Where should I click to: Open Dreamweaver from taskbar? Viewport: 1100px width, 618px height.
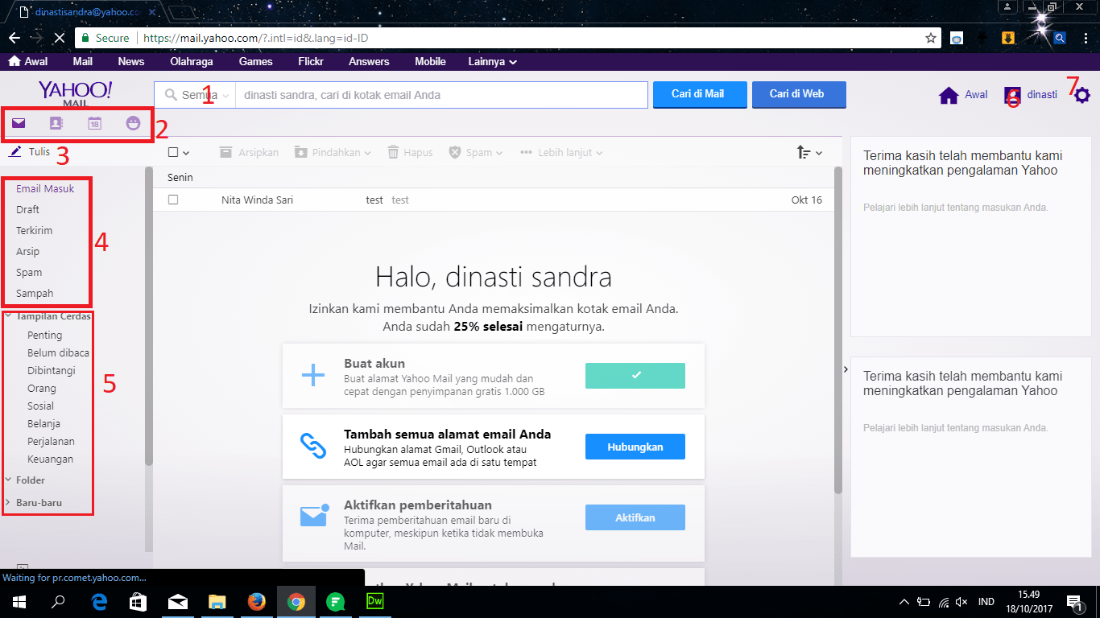pos(374,601)
